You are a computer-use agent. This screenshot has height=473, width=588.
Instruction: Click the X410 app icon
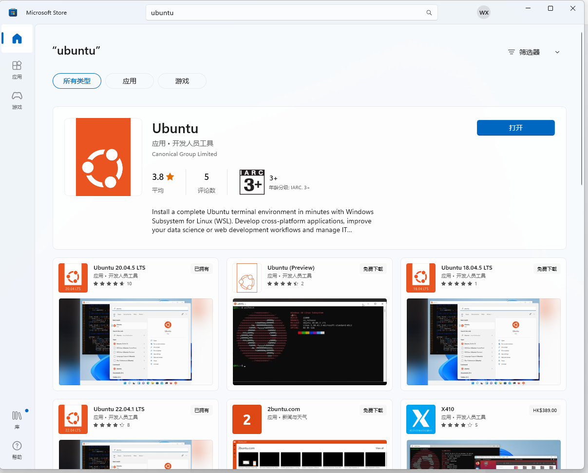point(421,419)
